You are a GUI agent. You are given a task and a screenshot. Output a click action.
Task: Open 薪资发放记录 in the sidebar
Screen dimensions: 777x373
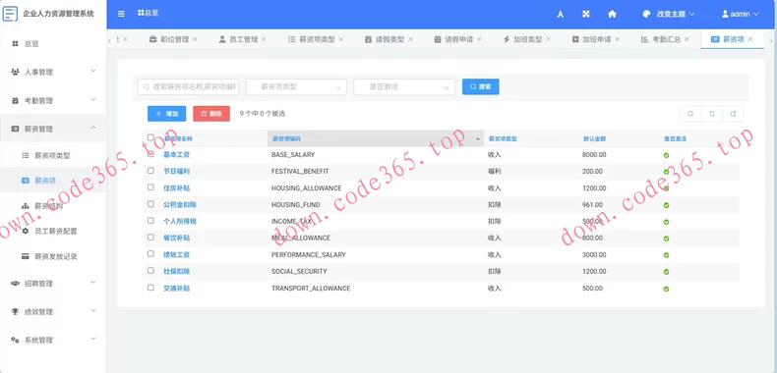pos(53,257)
